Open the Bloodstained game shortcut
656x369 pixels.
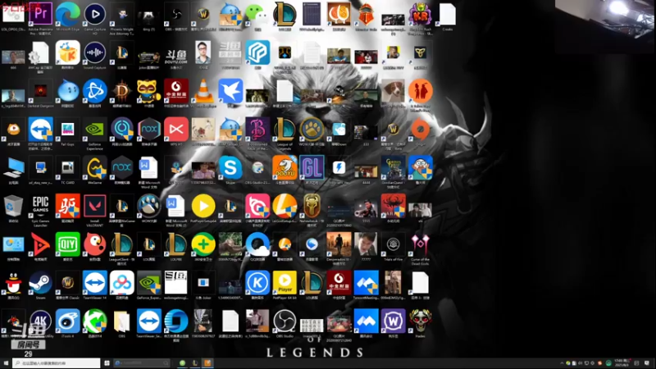point(257,130)
